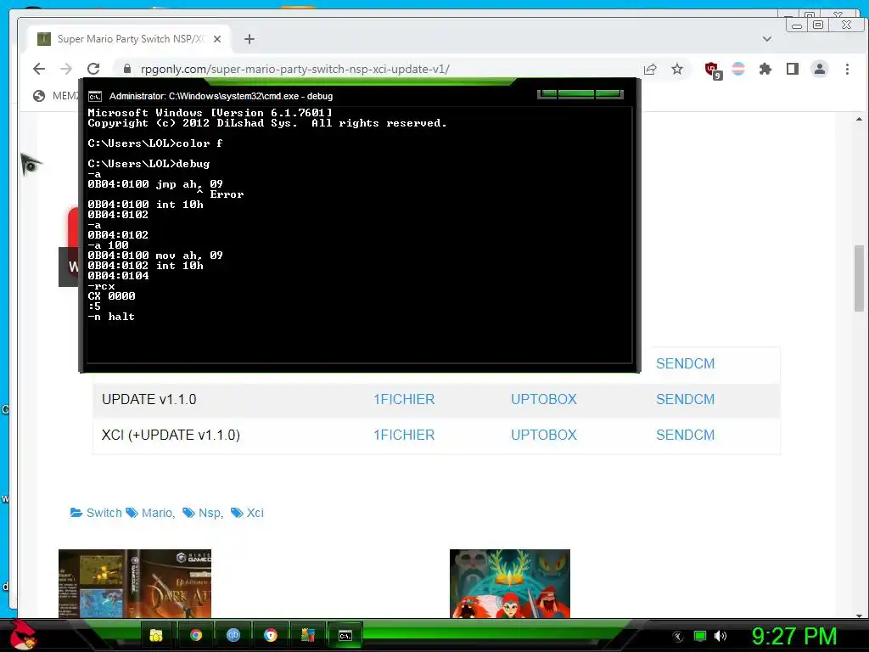Open UPTOBOX link for XCI row
Image resolution: width=869 pixels, height=652 pixels.
pos(544,435)
